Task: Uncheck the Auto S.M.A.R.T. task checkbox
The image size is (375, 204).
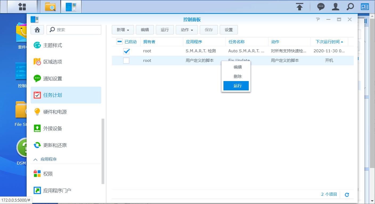Action: [126, 51]
